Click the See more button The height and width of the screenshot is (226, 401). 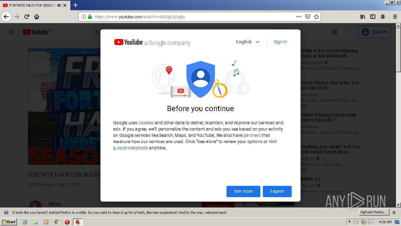click(243, 191)
